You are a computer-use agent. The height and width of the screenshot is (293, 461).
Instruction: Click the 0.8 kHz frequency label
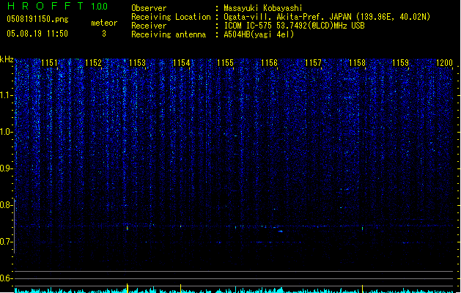point(7,205)
